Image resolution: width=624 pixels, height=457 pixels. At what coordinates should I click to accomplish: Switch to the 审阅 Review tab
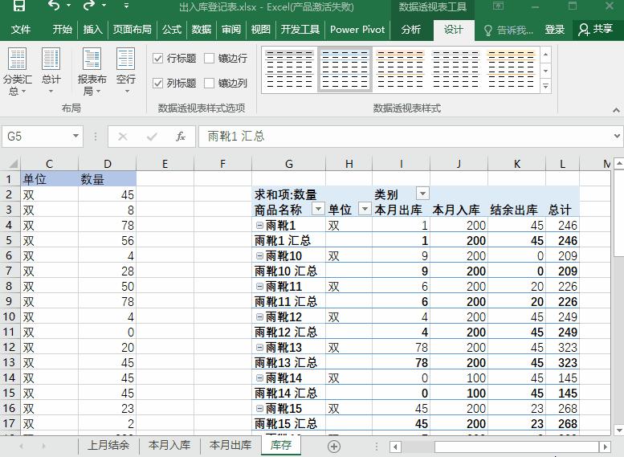click(x=230, y=30)
